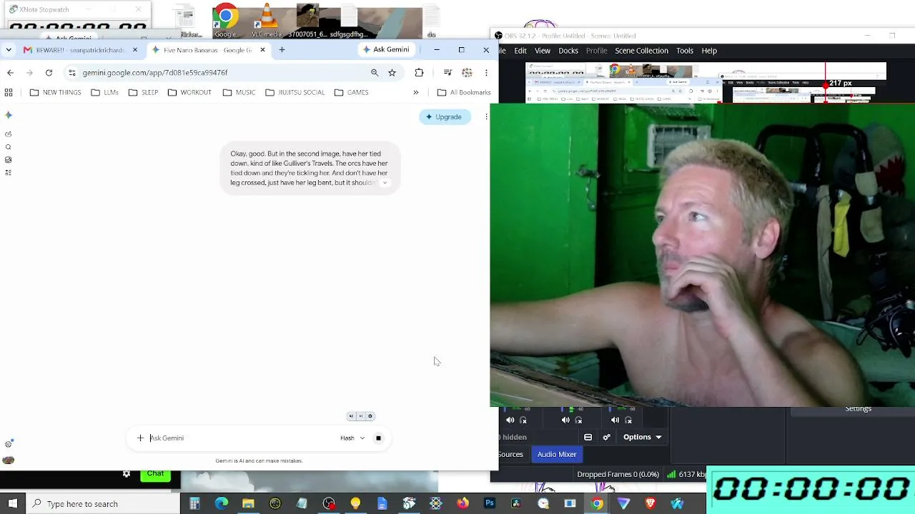Open Google Docs from the taskbar
This screenshot has height=514, width=915.
[382, 503]
